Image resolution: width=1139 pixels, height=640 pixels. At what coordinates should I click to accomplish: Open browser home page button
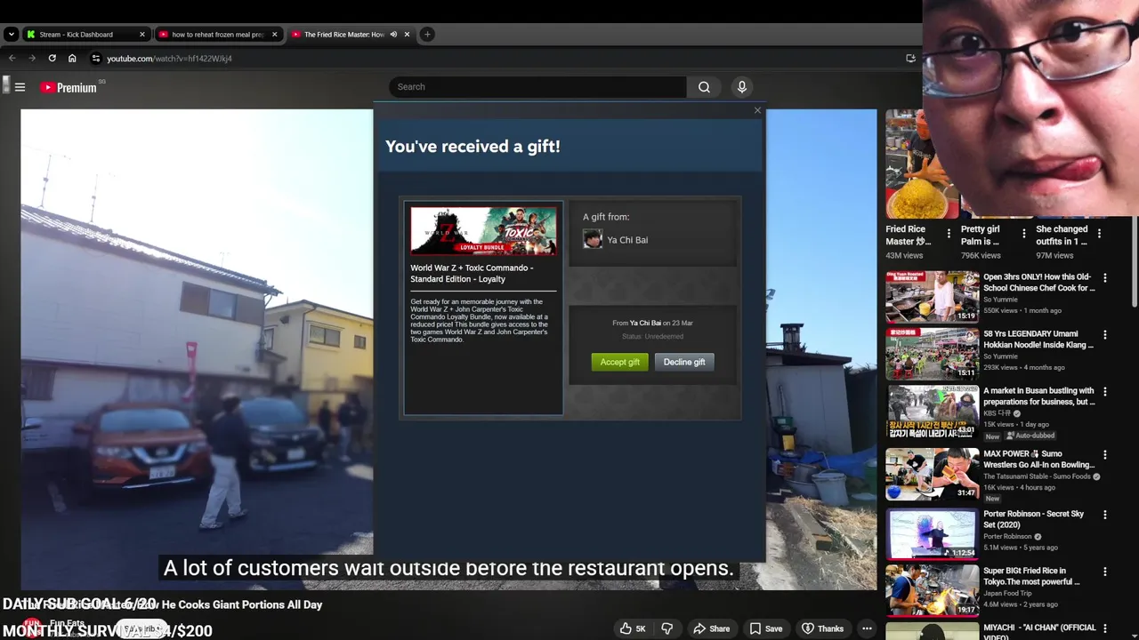pyautogui.click(x=72, y=59)
